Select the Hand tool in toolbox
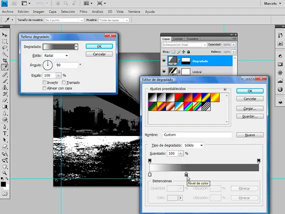Image resolution: width=285 pixels, height=214 pixels. coord(4,166)
